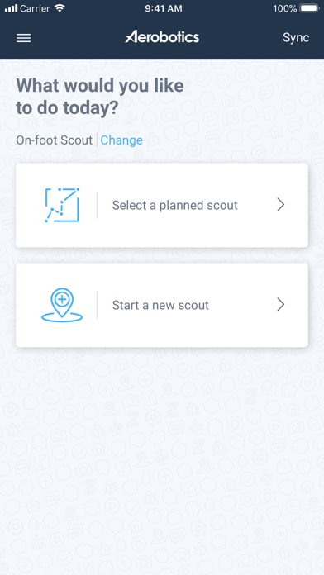Open the hamburger menu
This screenshot has height=575, width=324.
tap(23, 38)
